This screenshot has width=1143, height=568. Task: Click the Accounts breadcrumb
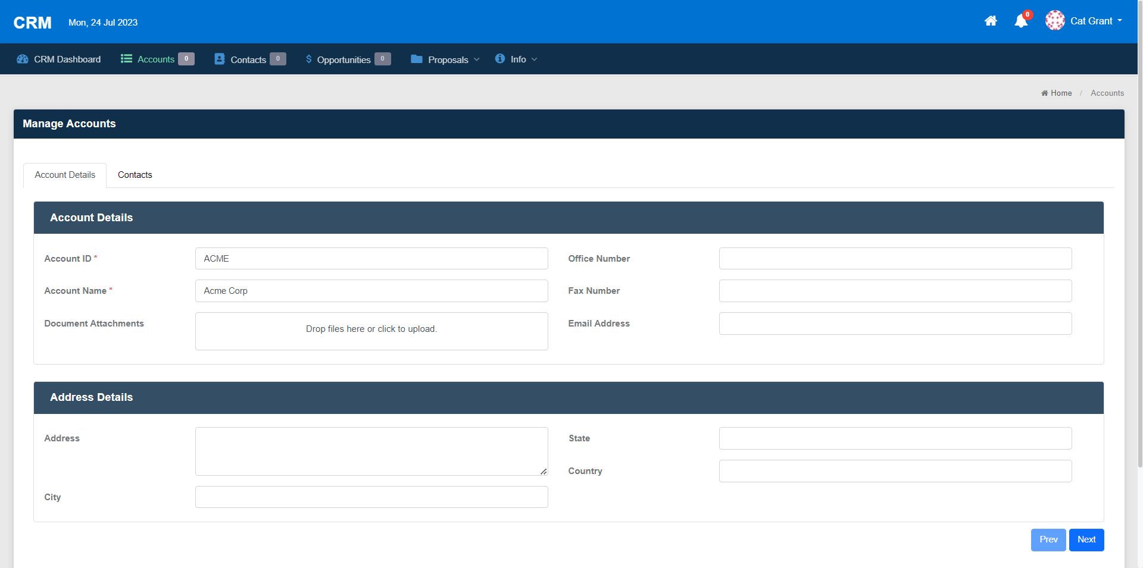tap(1107, 93)
